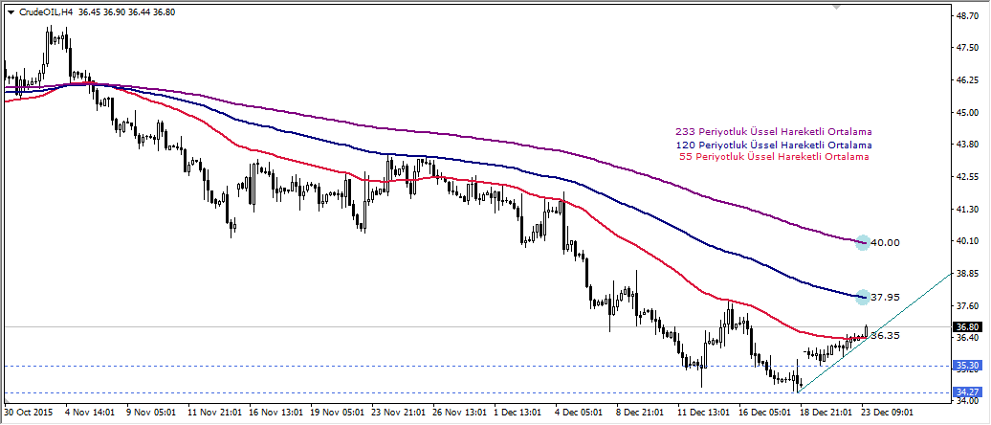Click the 42.55 value on price scale
Viewport: 991px width, 425px height.
click(968, 177)
